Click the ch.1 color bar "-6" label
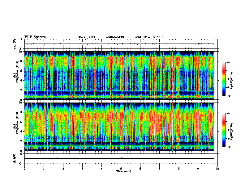The height and width of the screenshot is (189, 245). [x=228, y=62]
